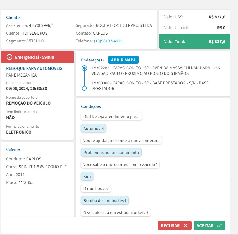Screen dimensions: 238x235
Task: Click the Condições panel scrollbar
Action: pos(230,145)
